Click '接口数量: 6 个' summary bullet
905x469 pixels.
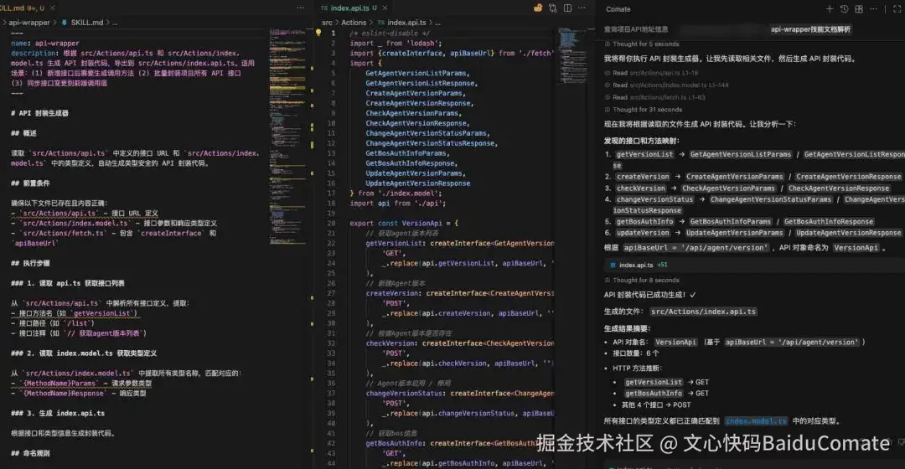click(x=635, y=353)
